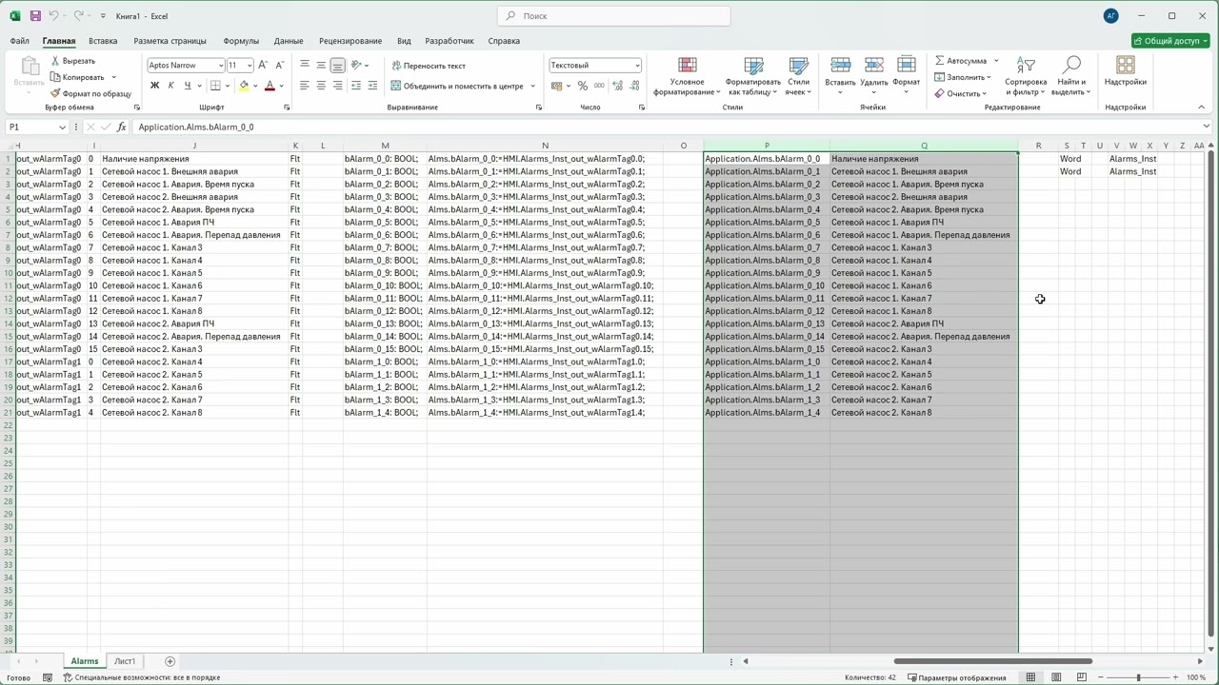The width and height of the screenshot is (1219, 685).
Task: Expand the Заполнить fill menu
Action: point(963,77)
